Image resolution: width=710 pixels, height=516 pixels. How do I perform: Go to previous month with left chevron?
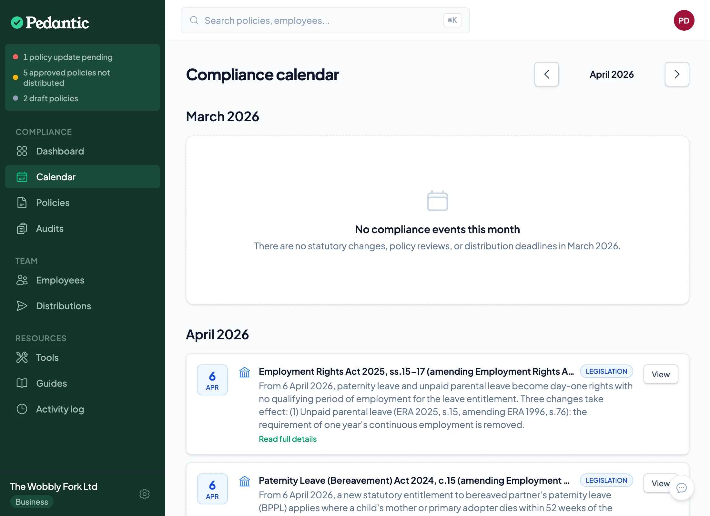(547, 74)
